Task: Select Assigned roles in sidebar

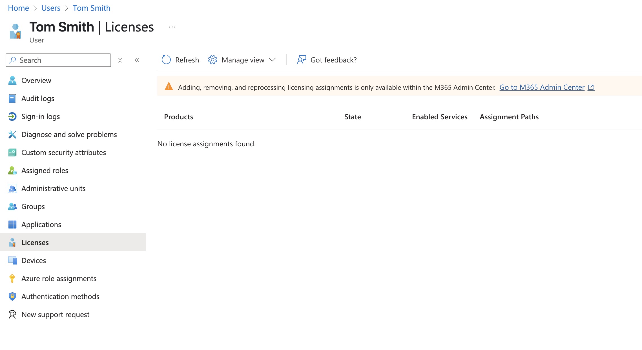Action: tap(45, 170)
